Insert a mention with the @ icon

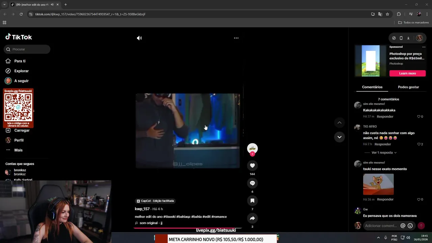click(x=403, y=226)
